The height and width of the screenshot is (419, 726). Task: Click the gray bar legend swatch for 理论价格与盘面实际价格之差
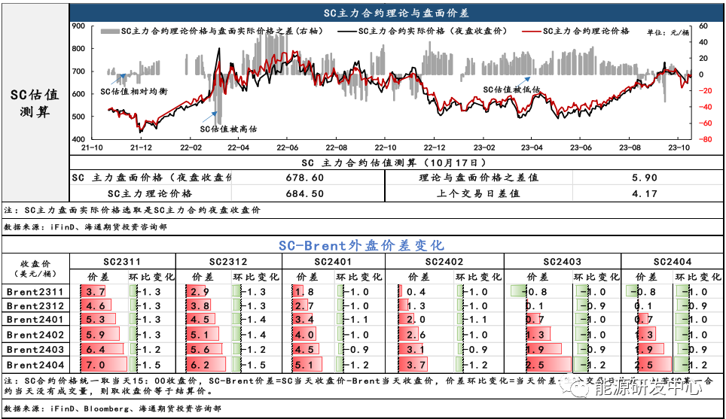(110, 31)
